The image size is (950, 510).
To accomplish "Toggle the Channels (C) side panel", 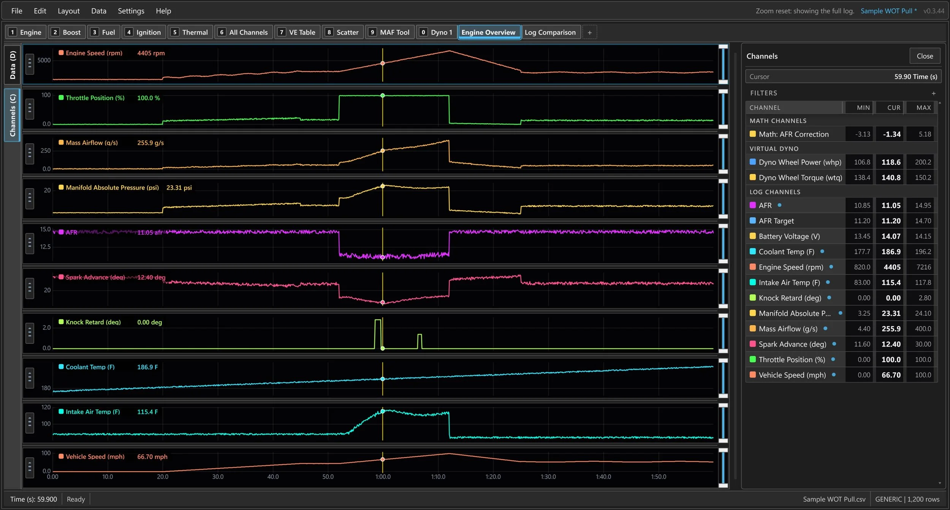I will (13, 115).
